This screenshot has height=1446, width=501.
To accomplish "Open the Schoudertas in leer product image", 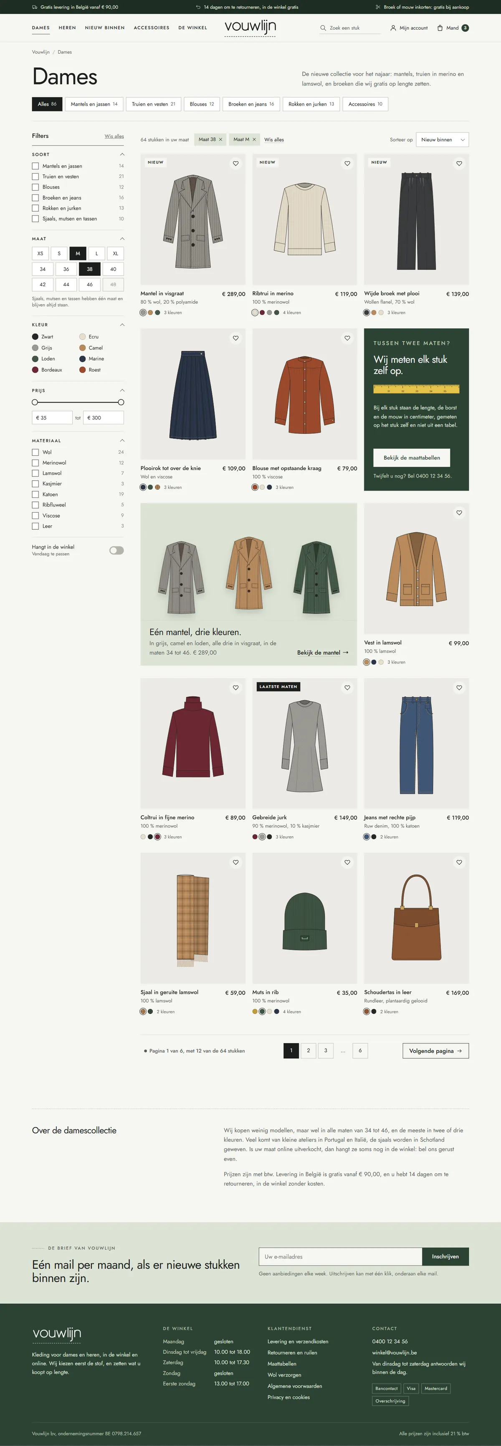I will click(416, 918).
